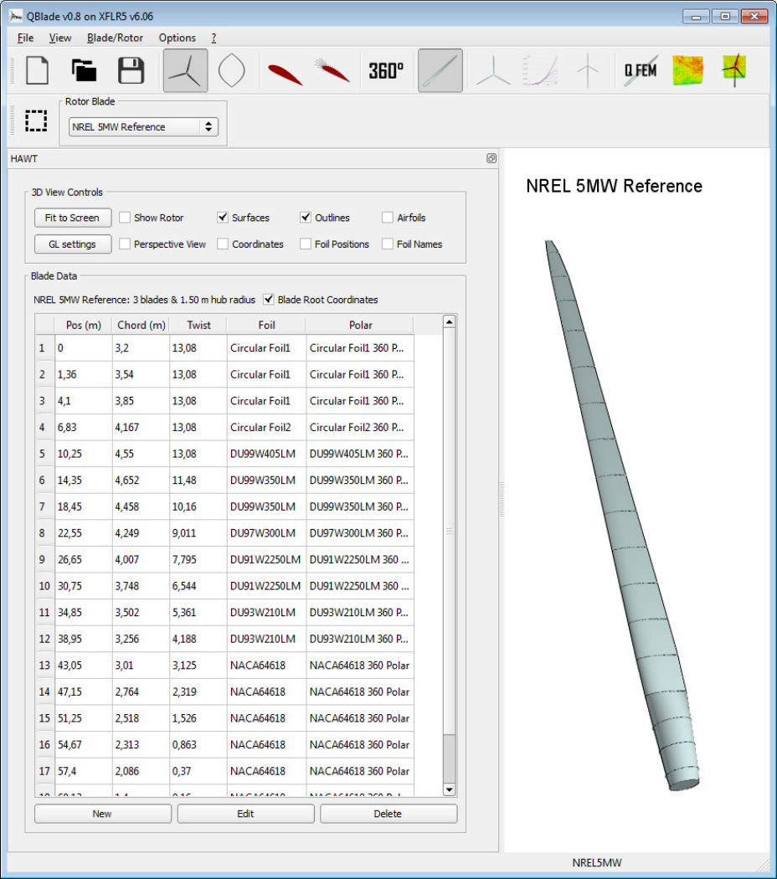The image size is (777, 879).
Task: Open the View menu
Action: (x=60, y=39)
